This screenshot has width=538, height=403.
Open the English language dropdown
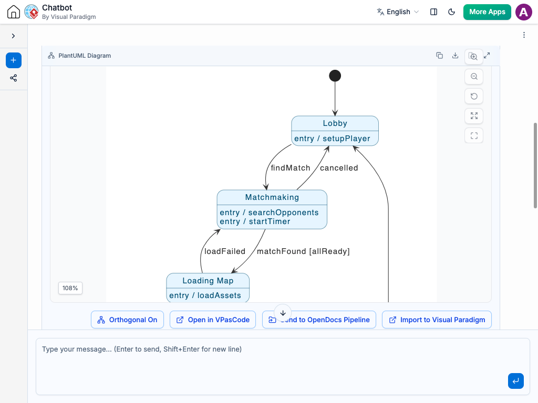tap(398, 12)
